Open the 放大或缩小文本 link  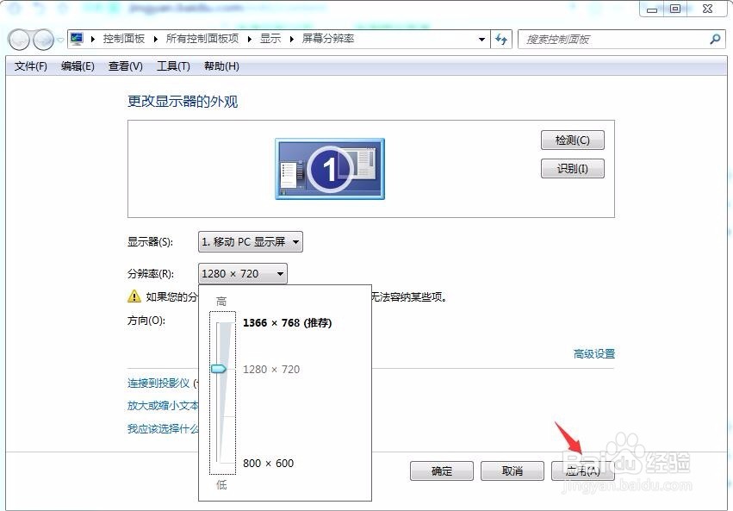click(x=163, y=405)
